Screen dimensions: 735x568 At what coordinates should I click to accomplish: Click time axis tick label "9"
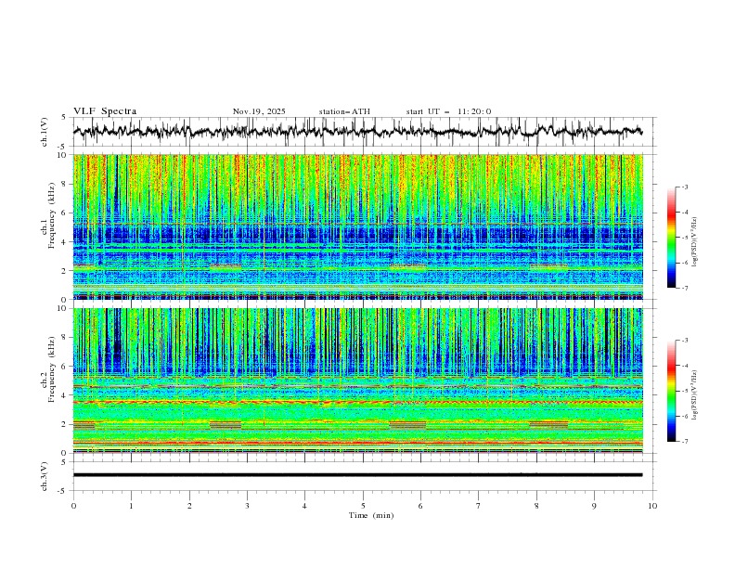click(x=594, y=506)
